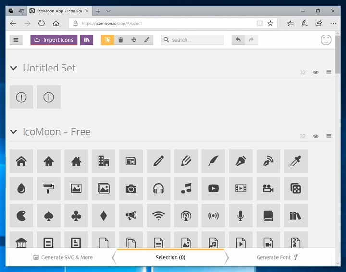Select the pacman icon

[22, 215]
